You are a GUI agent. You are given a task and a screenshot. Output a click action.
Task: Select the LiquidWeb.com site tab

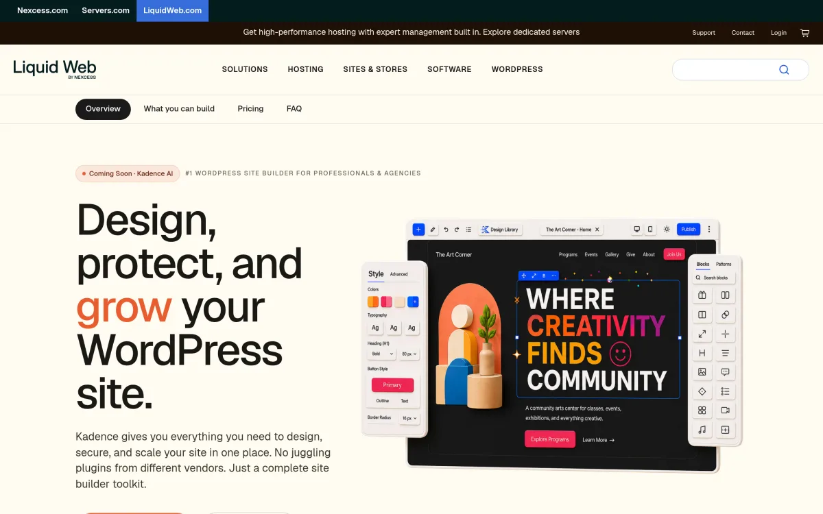[172, 11]
